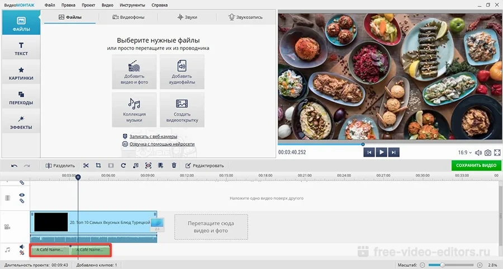The width and height of the screenshot is (503, 269).
Task: Click the Undo arrow icon
Action: (x=14, y=166)
